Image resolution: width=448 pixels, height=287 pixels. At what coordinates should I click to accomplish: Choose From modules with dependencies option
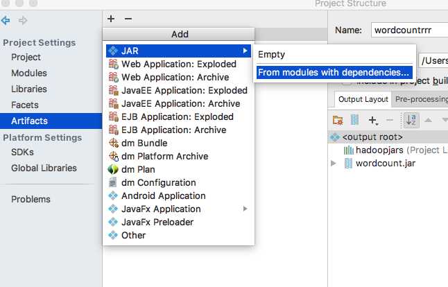(x=334, y=72)
